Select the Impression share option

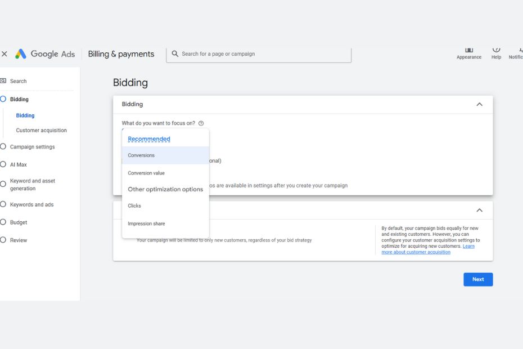click(x=146, y=224)
